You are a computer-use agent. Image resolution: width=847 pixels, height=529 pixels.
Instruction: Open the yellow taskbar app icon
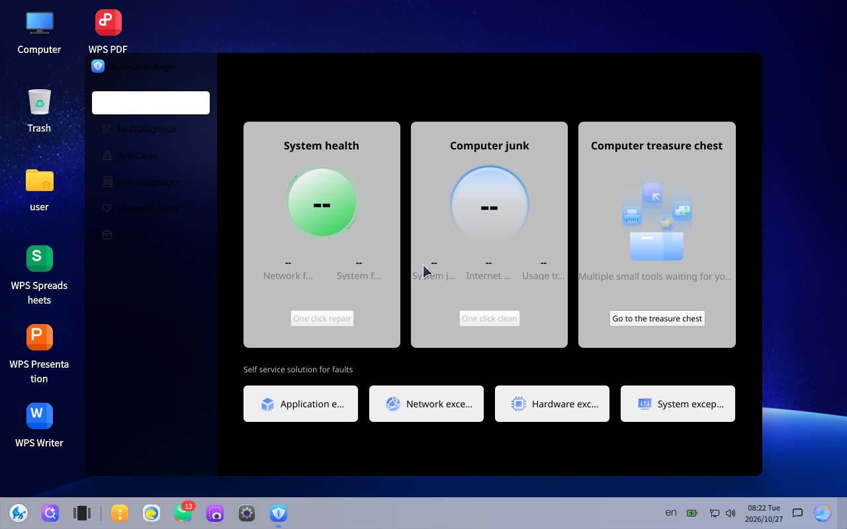120,512
